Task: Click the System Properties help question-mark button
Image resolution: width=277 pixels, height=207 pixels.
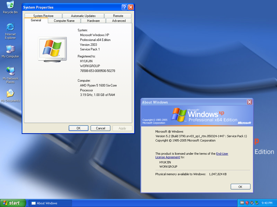Action: (x=124, y=7)
